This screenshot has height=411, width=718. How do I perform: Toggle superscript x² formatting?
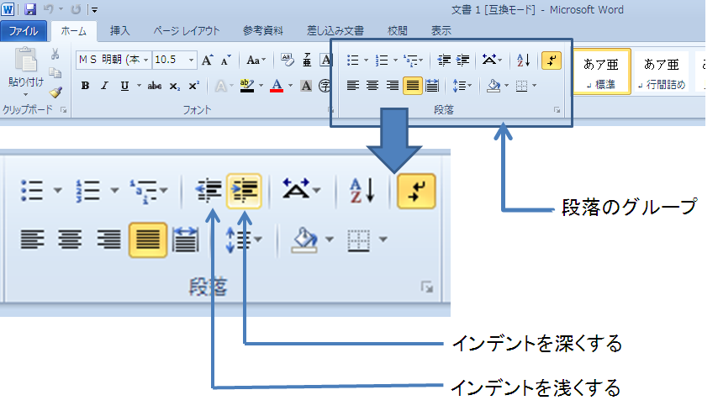pyautogui.click(x=193, y=86)
